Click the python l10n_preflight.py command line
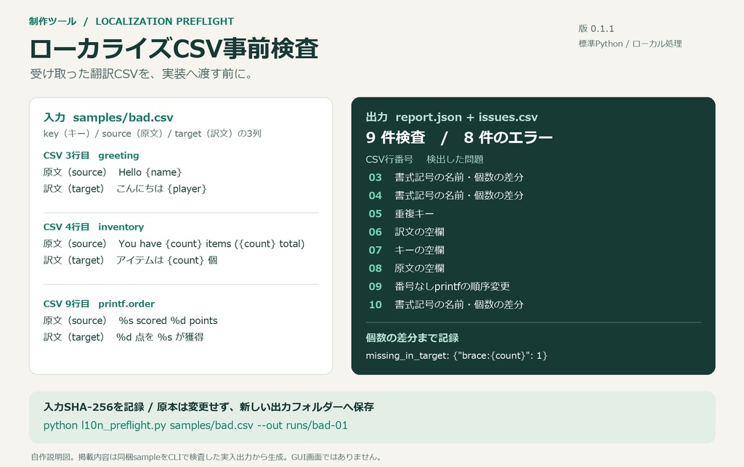The width and height of the screenshot is (744, 467). pyautogui.click(x=195, y=426)
